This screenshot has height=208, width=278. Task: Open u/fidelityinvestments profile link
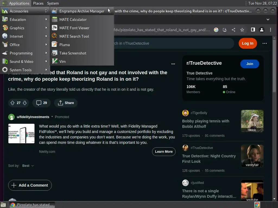point(33,117)
